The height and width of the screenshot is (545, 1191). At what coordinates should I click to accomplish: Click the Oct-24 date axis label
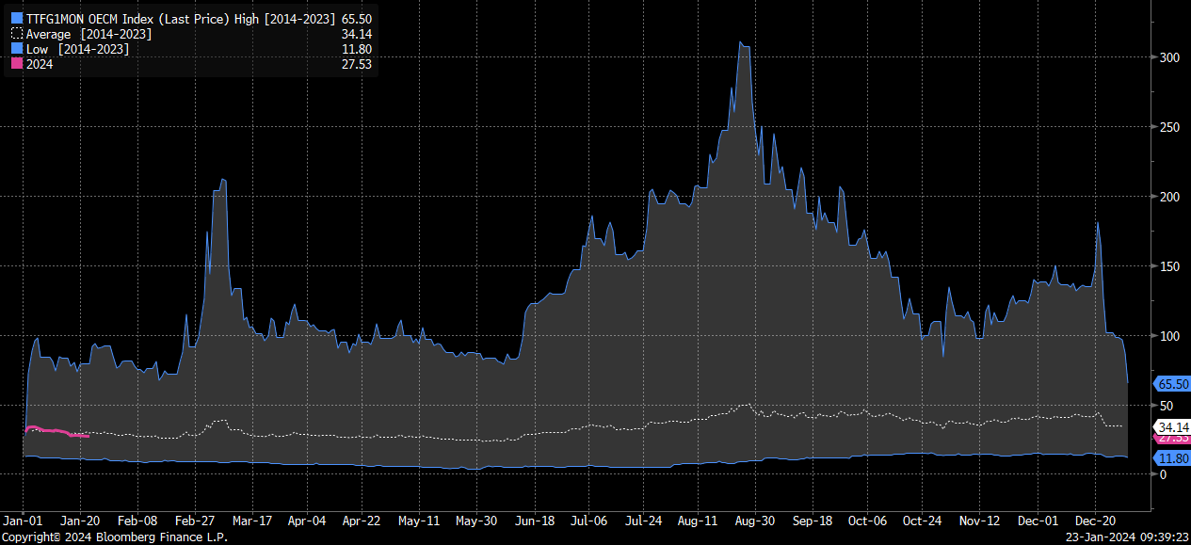pos(922,520)
